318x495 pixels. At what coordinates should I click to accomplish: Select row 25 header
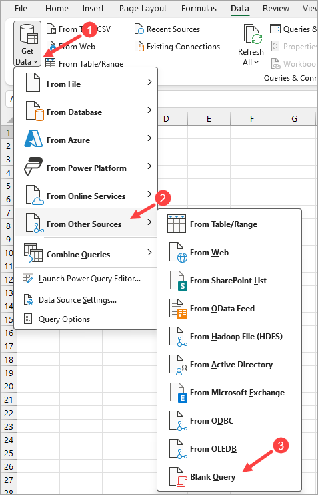[9, 454]
